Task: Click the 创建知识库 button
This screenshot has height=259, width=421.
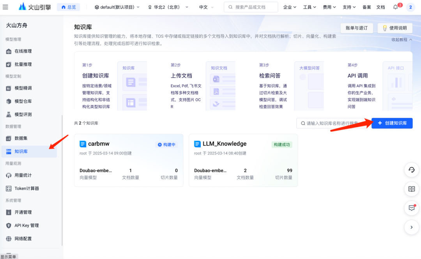Action: (392, 123)
